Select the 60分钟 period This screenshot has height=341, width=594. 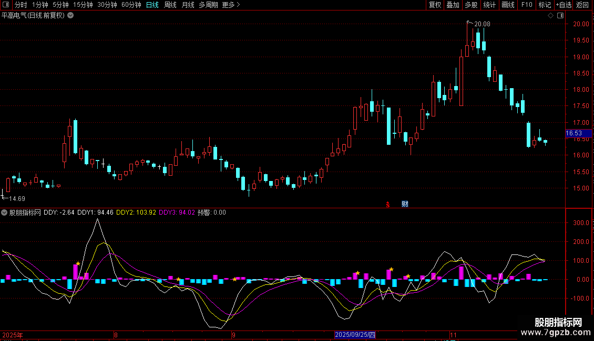[131, 5]
